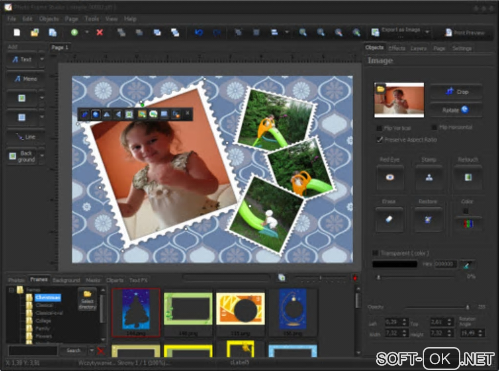The image size is (499, 371).
Task: Increase the Rotation Angle stepper
Action: coord(480,331)
